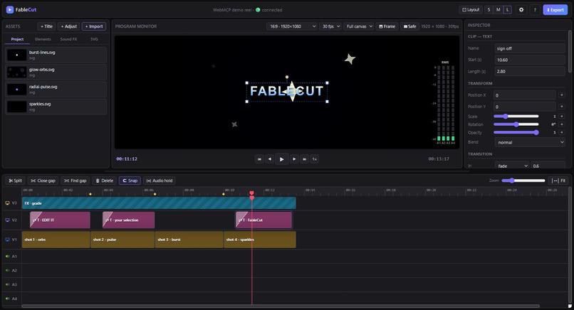The image size is (574, 310).
Task: Open the Layout menu
Action: (471, 10)
